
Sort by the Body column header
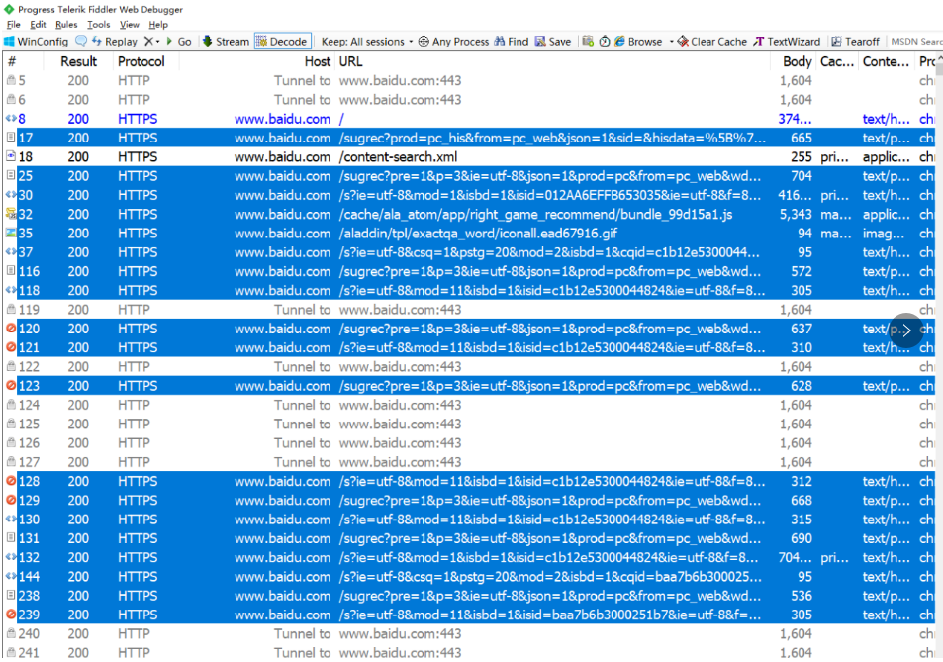[794, 61]
